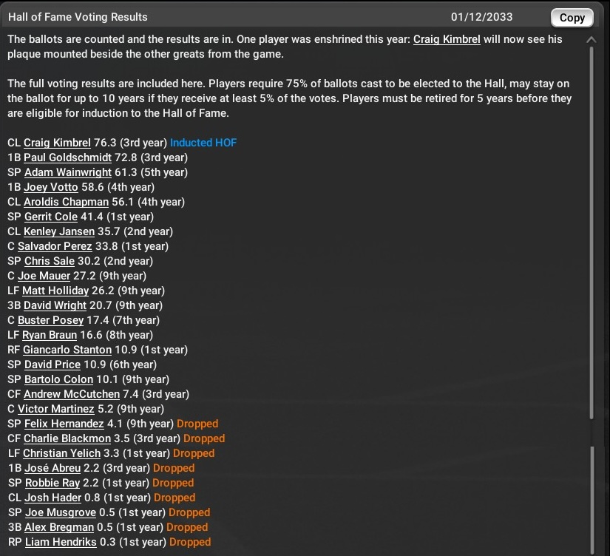610x556 pixels.
Task: Open Victor Martinez player link
Action: pyautogui.click(x=56, y=409)
